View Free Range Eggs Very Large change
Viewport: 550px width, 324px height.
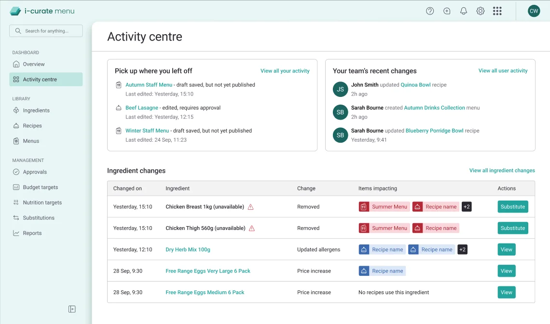[507, 271]
